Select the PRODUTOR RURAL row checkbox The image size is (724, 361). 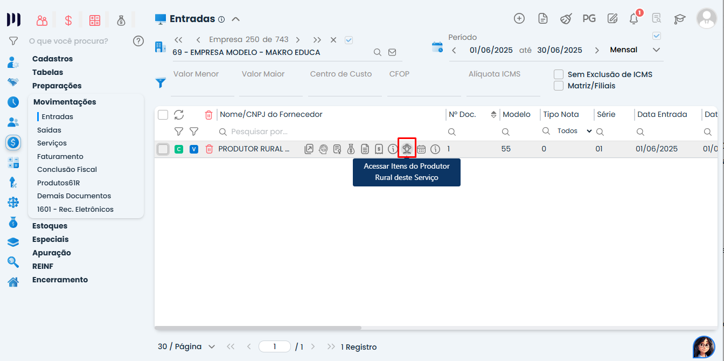click(x=163, y=149)
